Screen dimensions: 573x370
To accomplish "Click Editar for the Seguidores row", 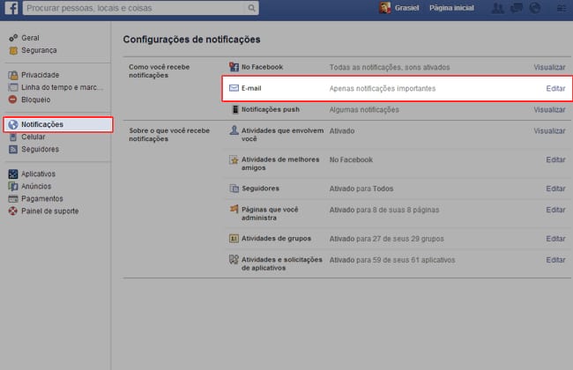I will click(555, 189).
